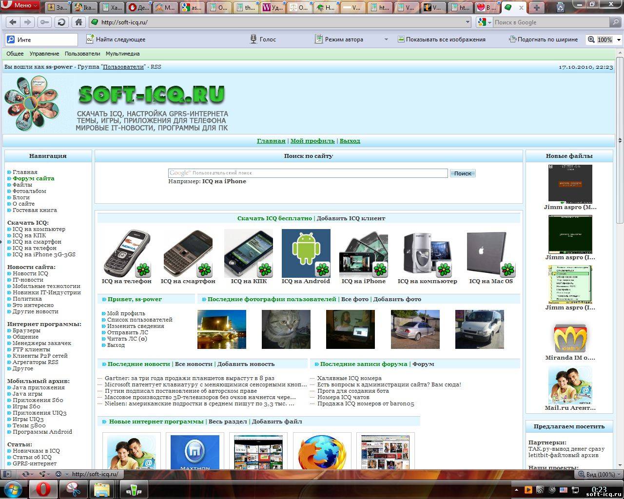Open Программы Android in navigation
624x499 pixels.
(x=42, y=432)
